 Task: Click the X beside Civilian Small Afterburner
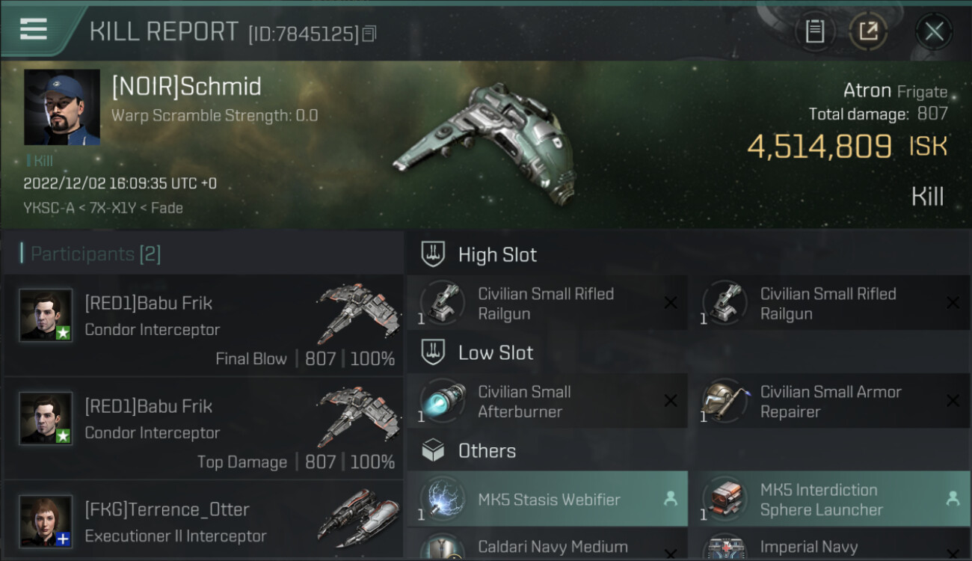[671, 401]
